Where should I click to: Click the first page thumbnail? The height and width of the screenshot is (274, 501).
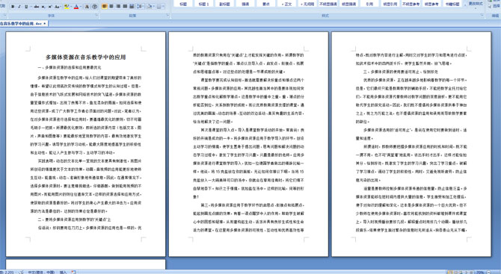click(86, 144)
